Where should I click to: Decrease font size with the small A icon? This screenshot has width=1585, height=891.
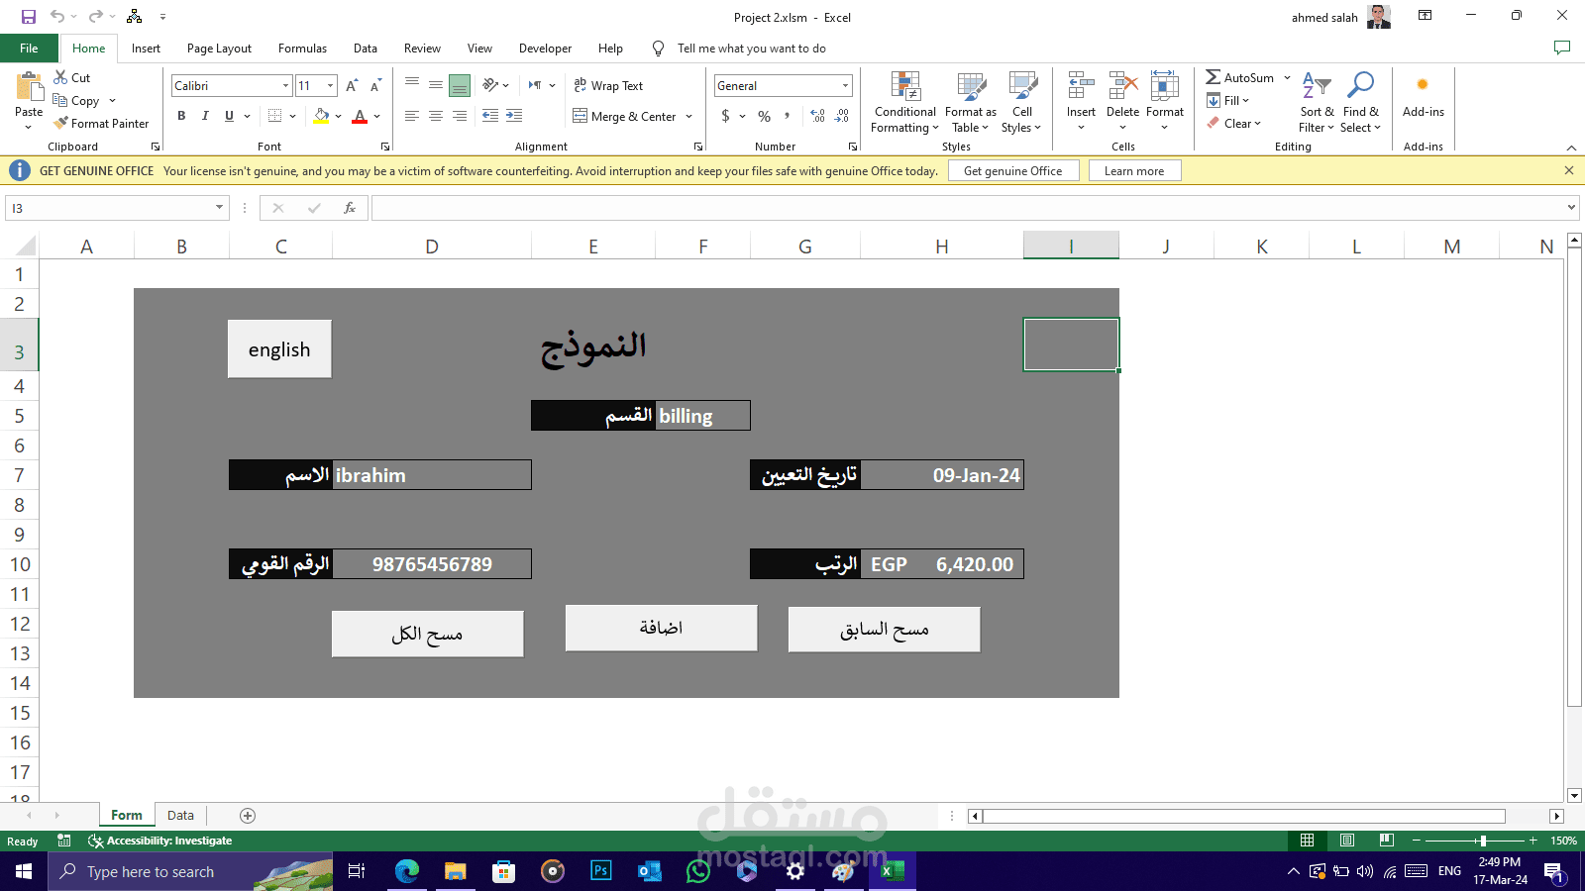click(375, 86)
